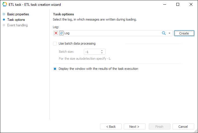
Task: Click the ETL task app icon in title bar
Action: (x=5, y=5)
